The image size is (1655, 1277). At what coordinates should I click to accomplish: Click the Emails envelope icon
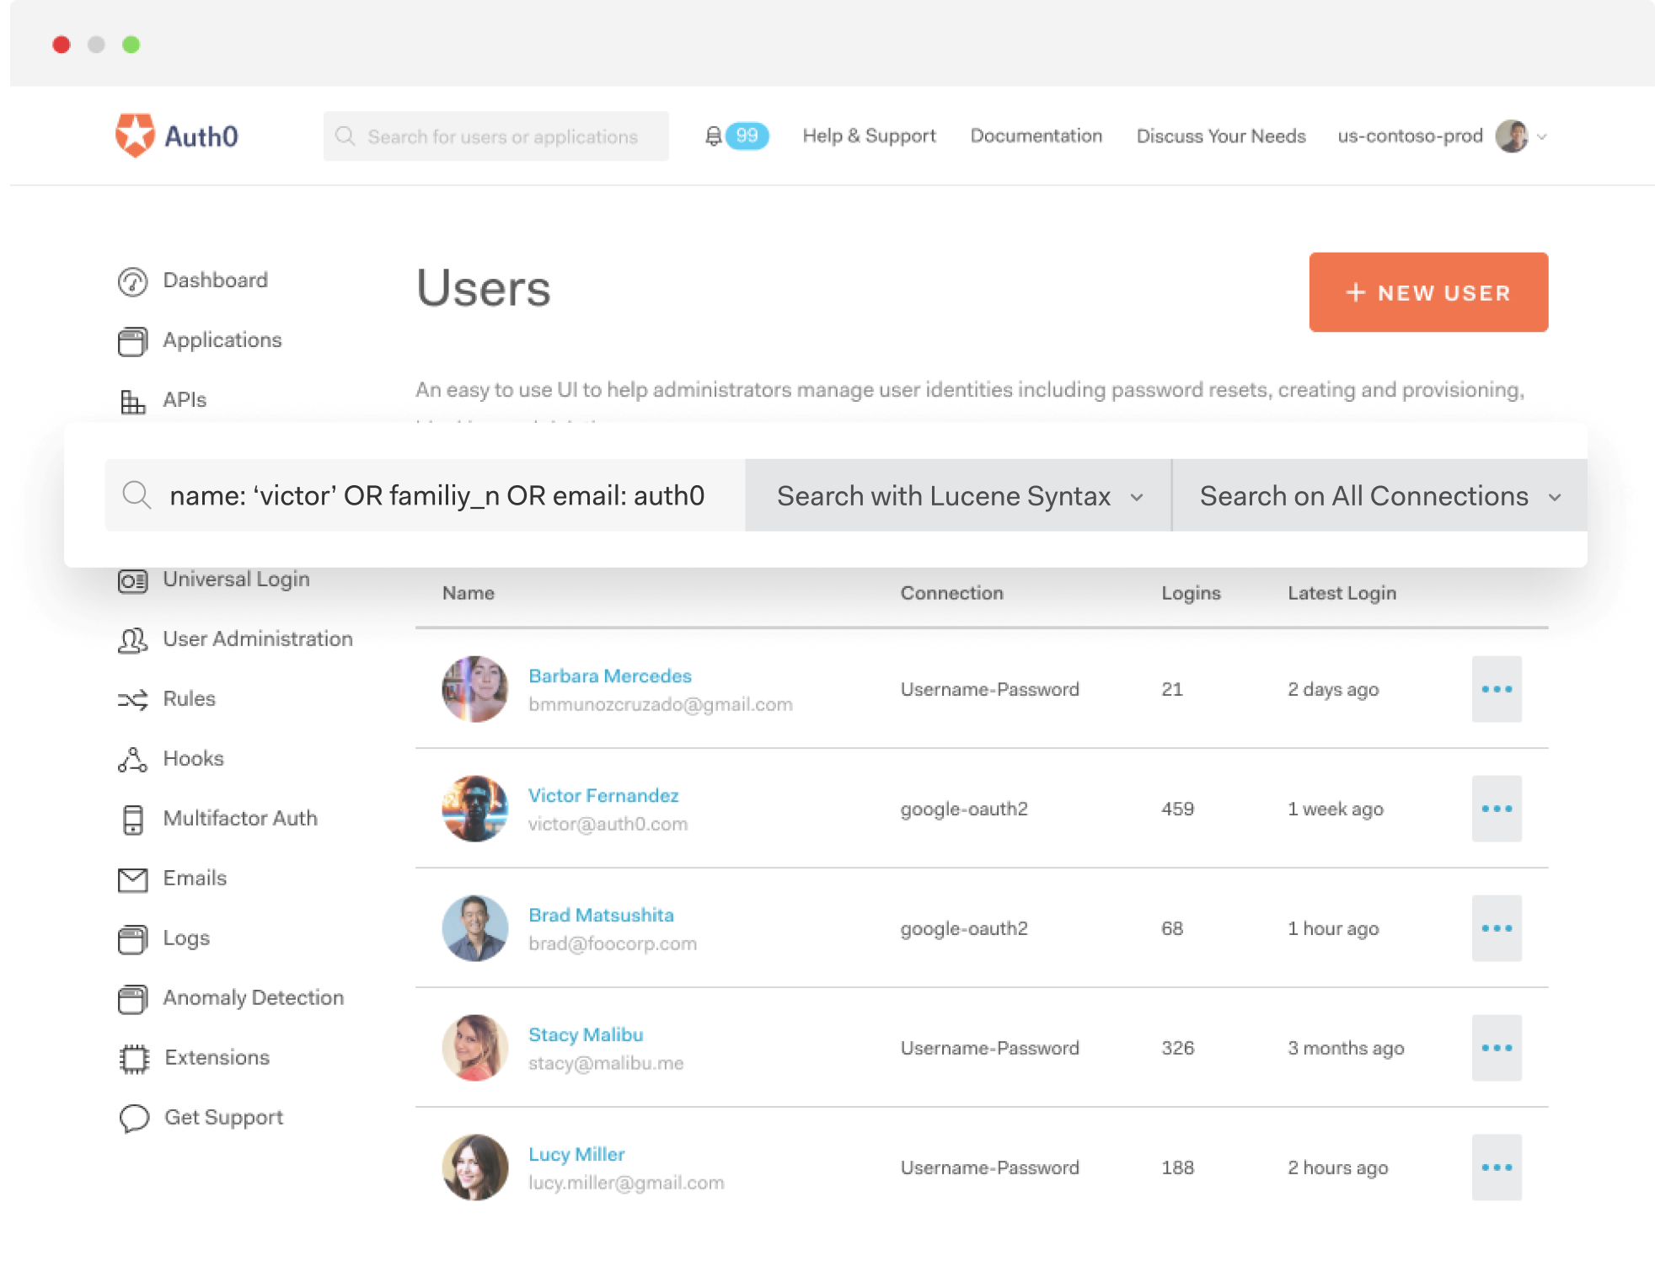tap(132, 879)
